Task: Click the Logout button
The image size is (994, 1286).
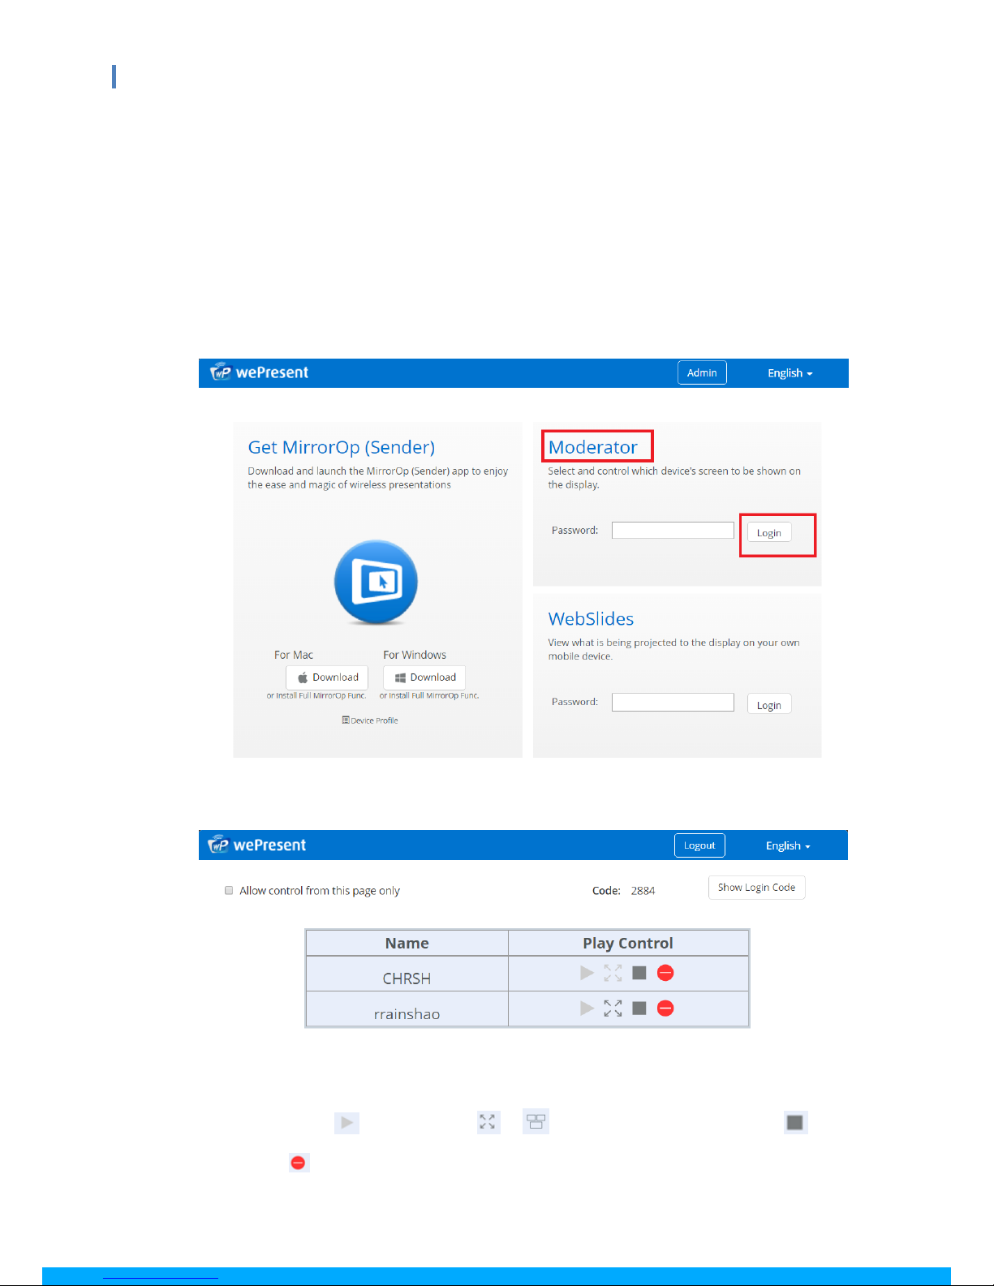Action: (699, 845)
